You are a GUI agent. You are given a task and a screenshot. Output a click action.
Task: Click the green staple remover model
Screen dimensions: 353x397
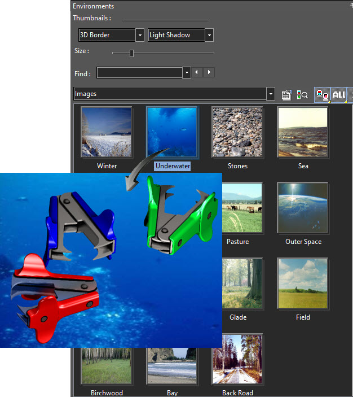tap(181, 215)
